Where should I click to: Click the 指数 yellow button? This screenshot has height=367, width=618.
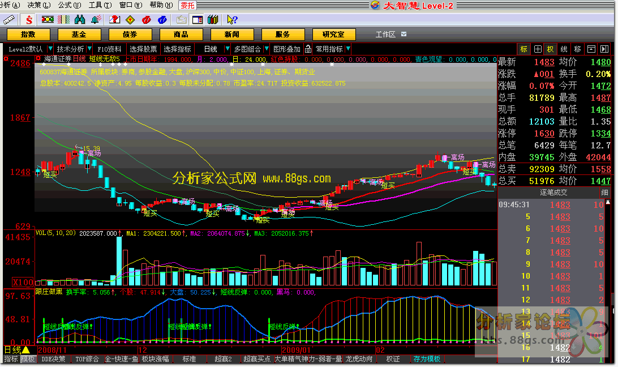coord(28,35)
